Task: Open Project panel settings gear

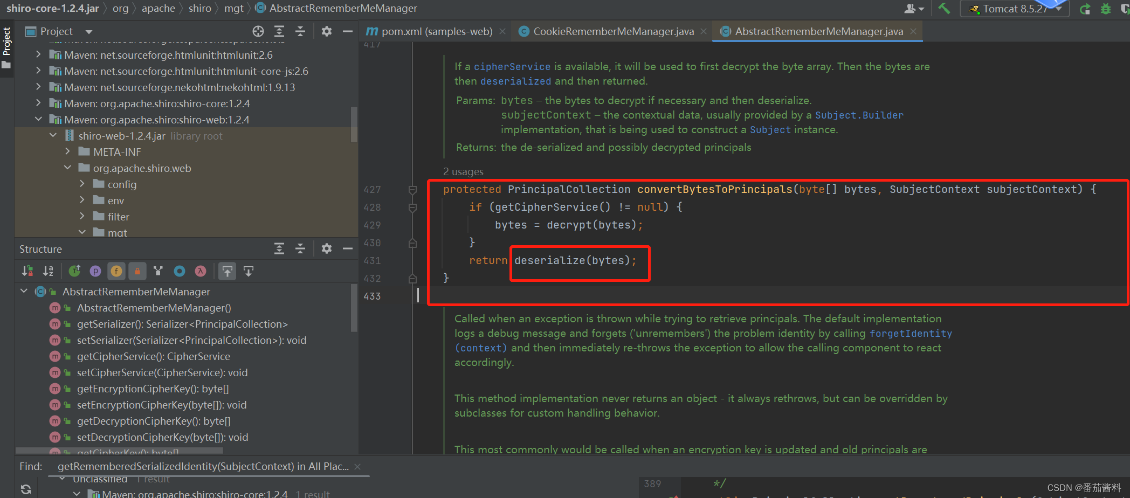Action: [x=327, y=31]
